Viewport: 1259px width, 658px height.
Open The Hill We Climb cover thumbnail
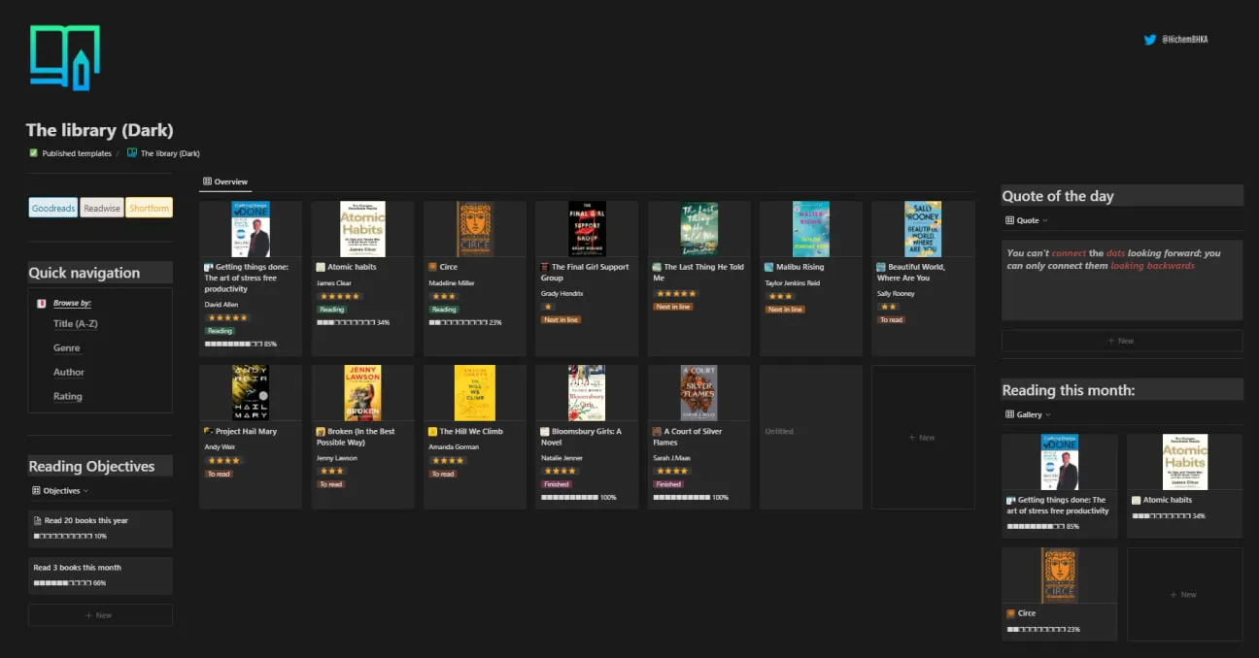[475, 393]
